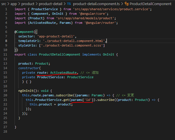Select the 'product' breadcrumb folder

point(28,4)
